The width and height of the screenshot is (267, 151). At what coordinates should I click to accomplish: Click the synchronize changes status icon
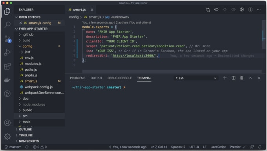pyautogui.click(x=27, y=147)
